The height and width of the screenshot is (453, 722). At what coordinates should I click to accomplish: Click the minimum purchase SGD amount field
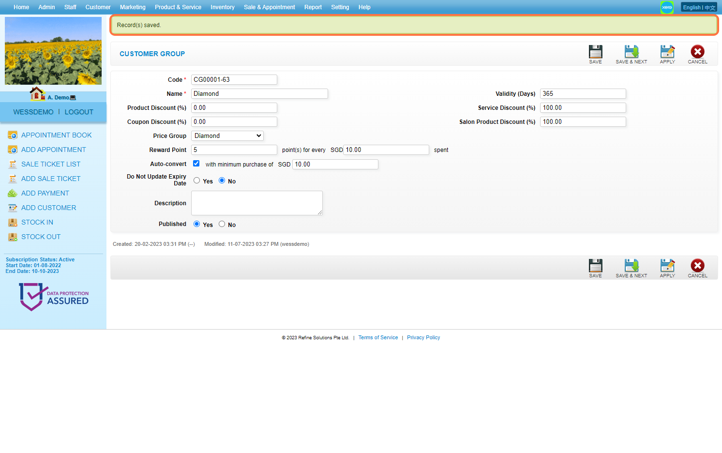pos(335,164)
